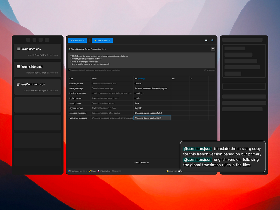Select the 'en (primary)' column header

click(152, 78)
